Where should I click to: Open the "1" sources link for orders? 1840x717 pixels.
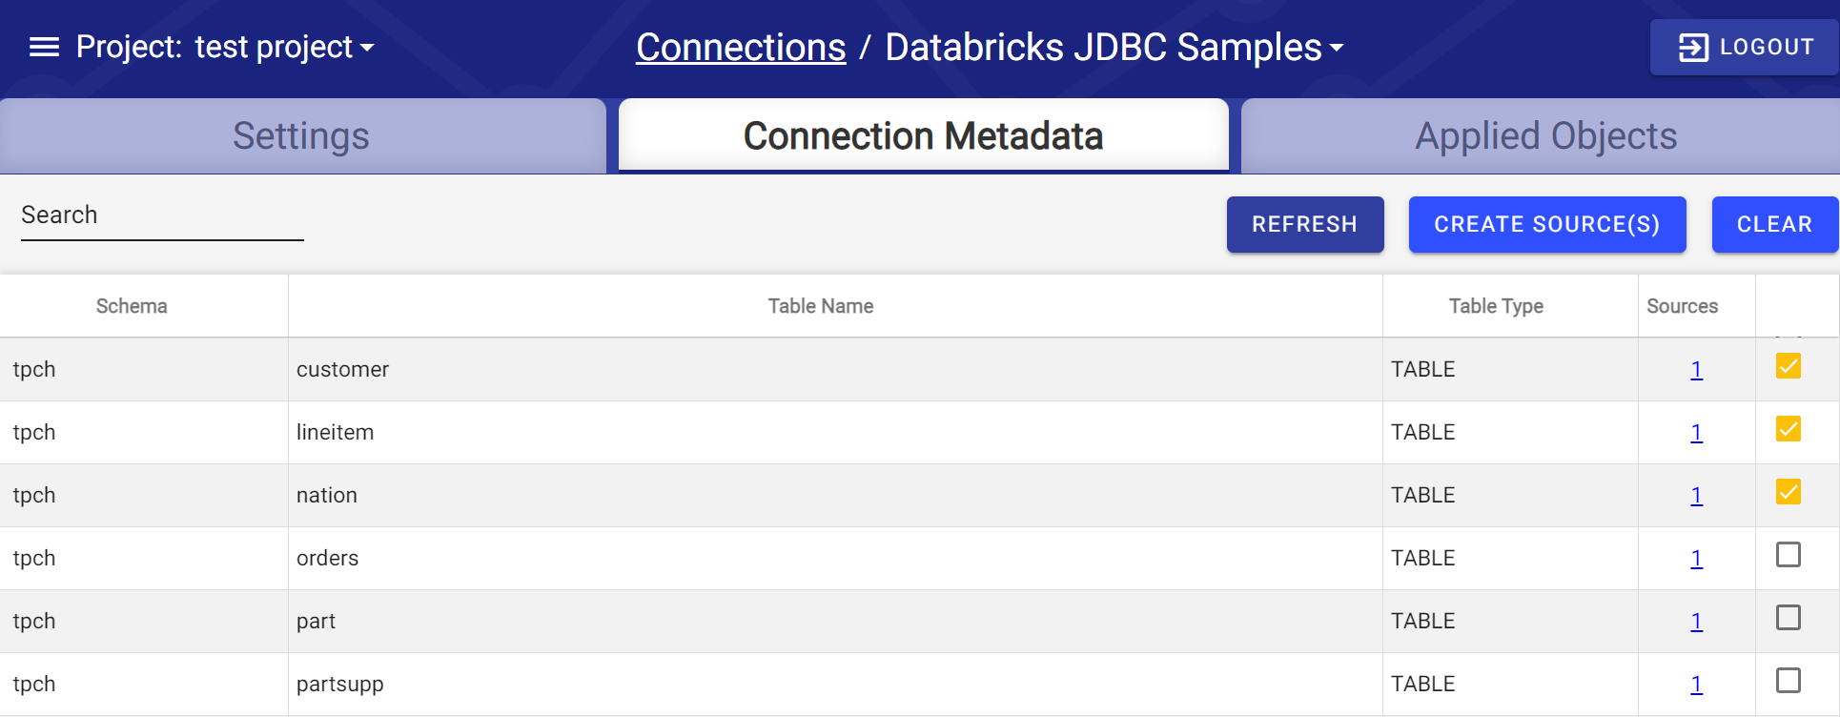(x=1696, y=558)
